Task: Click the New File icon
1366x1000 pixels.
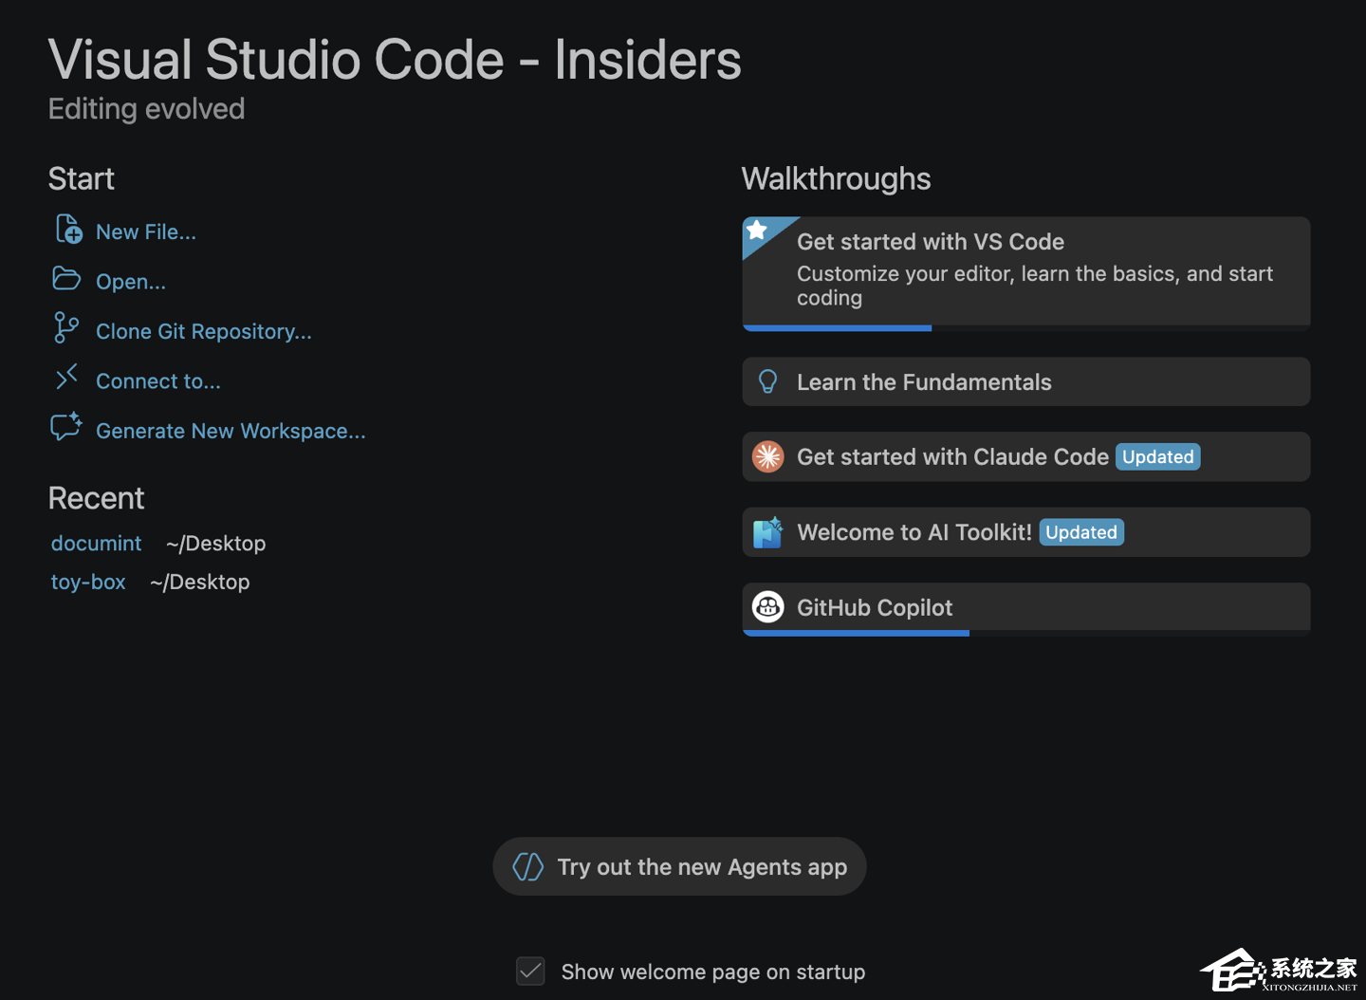Action: pyautogui.click(x=68, y=230)
